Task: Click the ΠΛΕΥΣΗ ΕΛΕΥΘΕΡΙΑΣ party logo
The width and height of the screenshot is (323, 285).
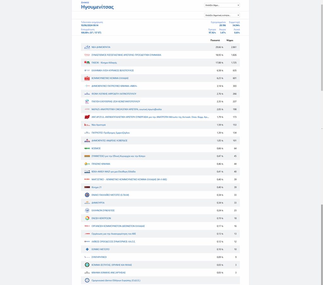Action: coord(87,102)
